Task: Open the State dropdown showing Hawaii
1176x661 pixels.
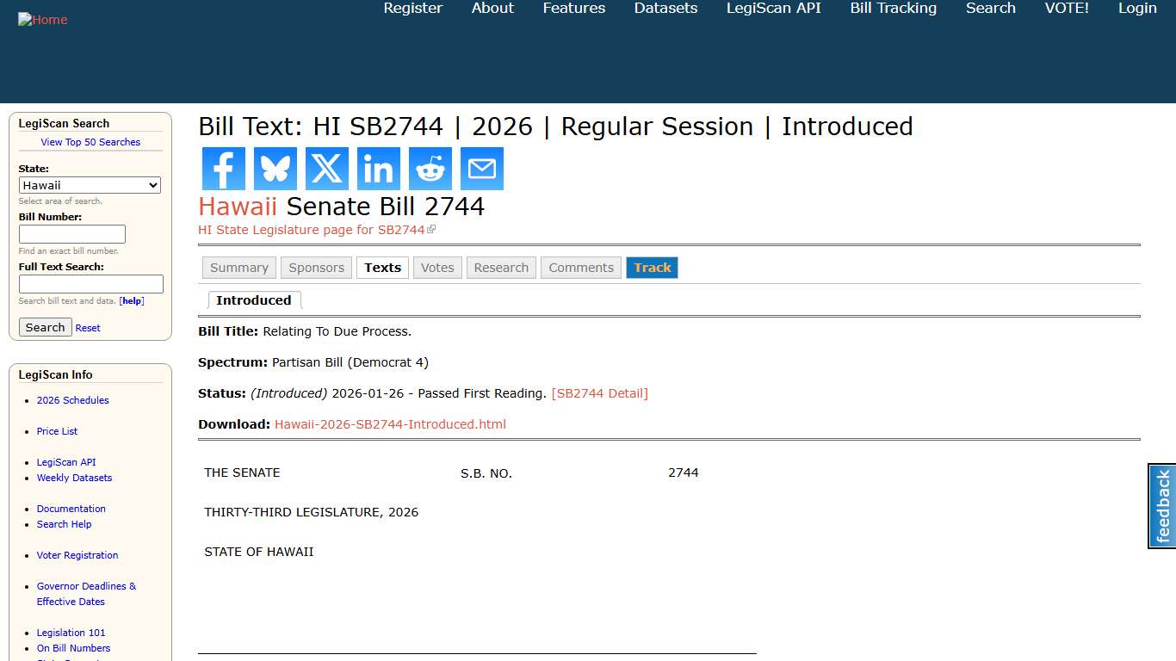Action: tap(90, 185)
